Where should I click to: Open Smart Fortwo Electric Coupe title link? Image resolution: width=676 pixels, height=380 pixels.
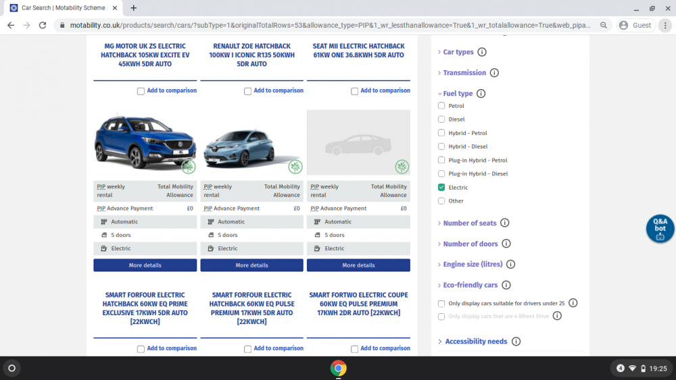click(359, 304)
